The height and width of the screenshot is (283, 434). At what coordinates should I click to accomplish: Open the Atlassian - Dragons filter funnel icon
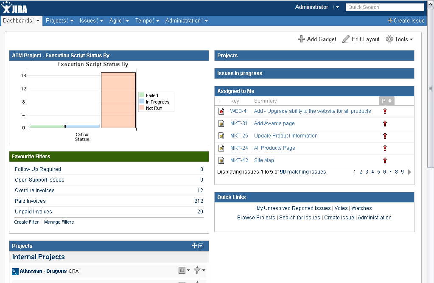[x=197, y=270]
